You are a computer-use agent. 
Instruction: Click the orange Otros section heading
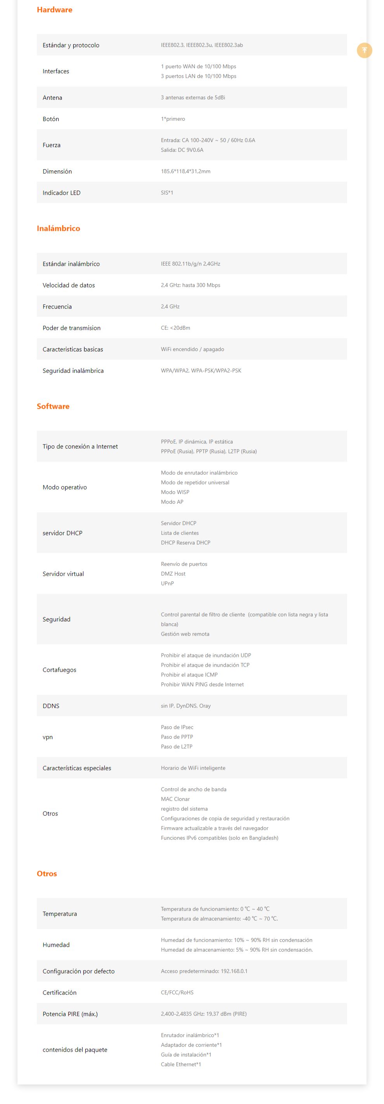[47, 873]
